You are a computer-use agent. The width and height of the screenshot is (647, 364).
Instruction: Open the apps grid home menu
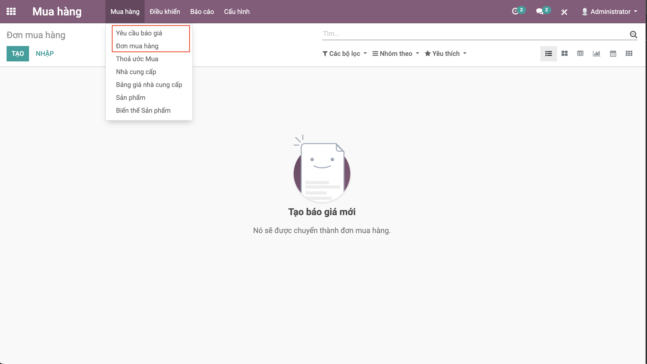pyautogui.click(x=11, y=11)
